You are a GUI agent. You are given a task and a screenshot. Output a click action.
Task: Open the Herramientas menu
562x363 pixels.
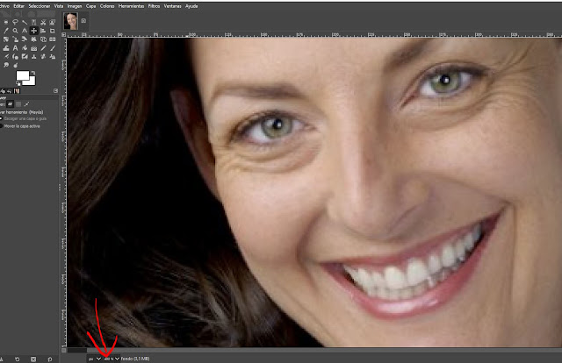(x=131, y=6)
